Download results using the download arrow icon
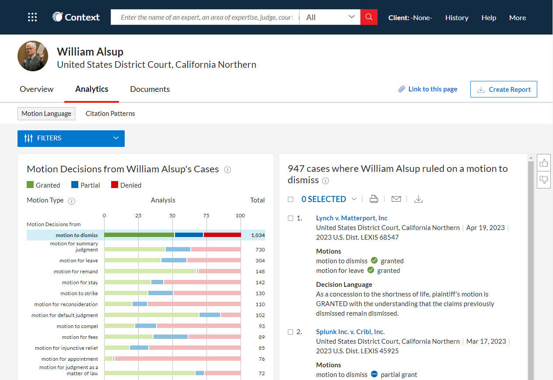Screen dimensions: 553x380 tap(418, 199)
